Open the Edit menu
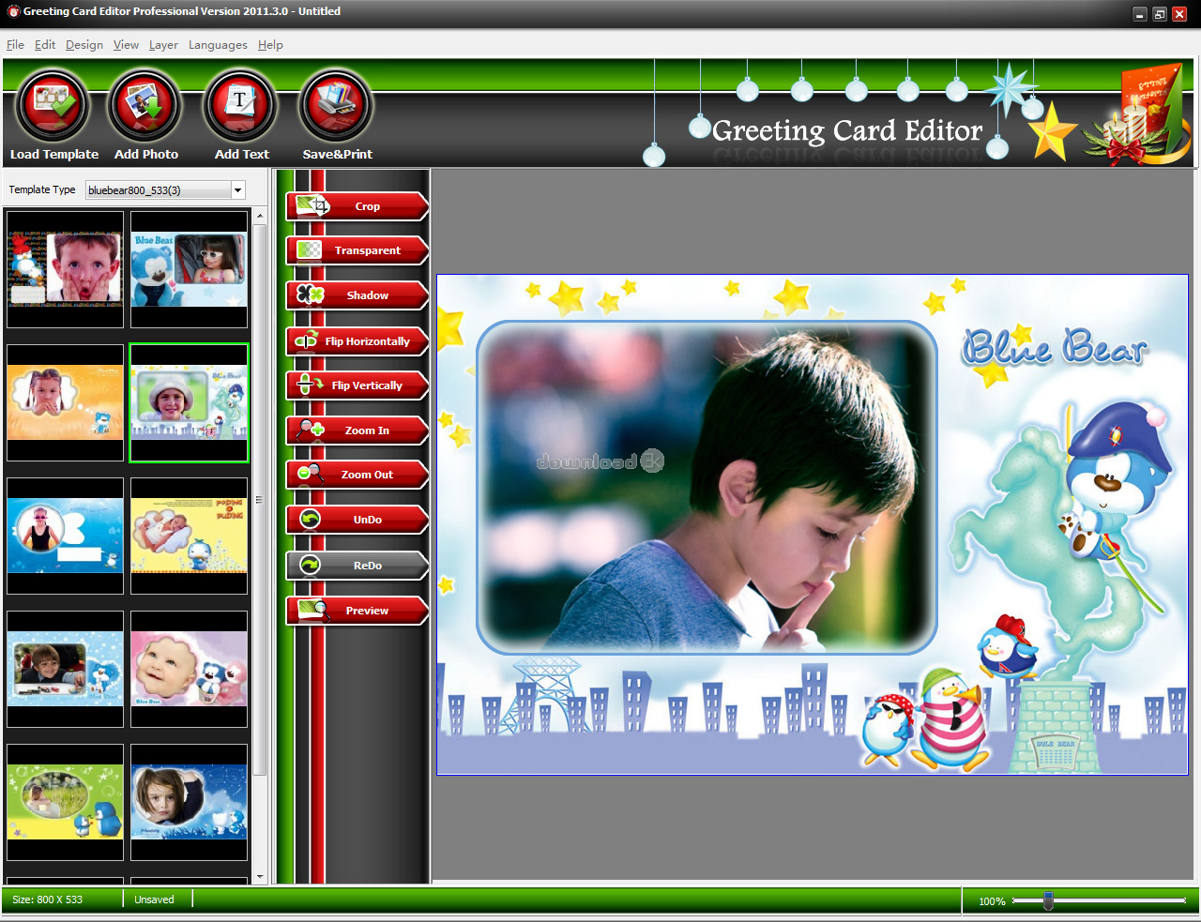 pos(45,45)
